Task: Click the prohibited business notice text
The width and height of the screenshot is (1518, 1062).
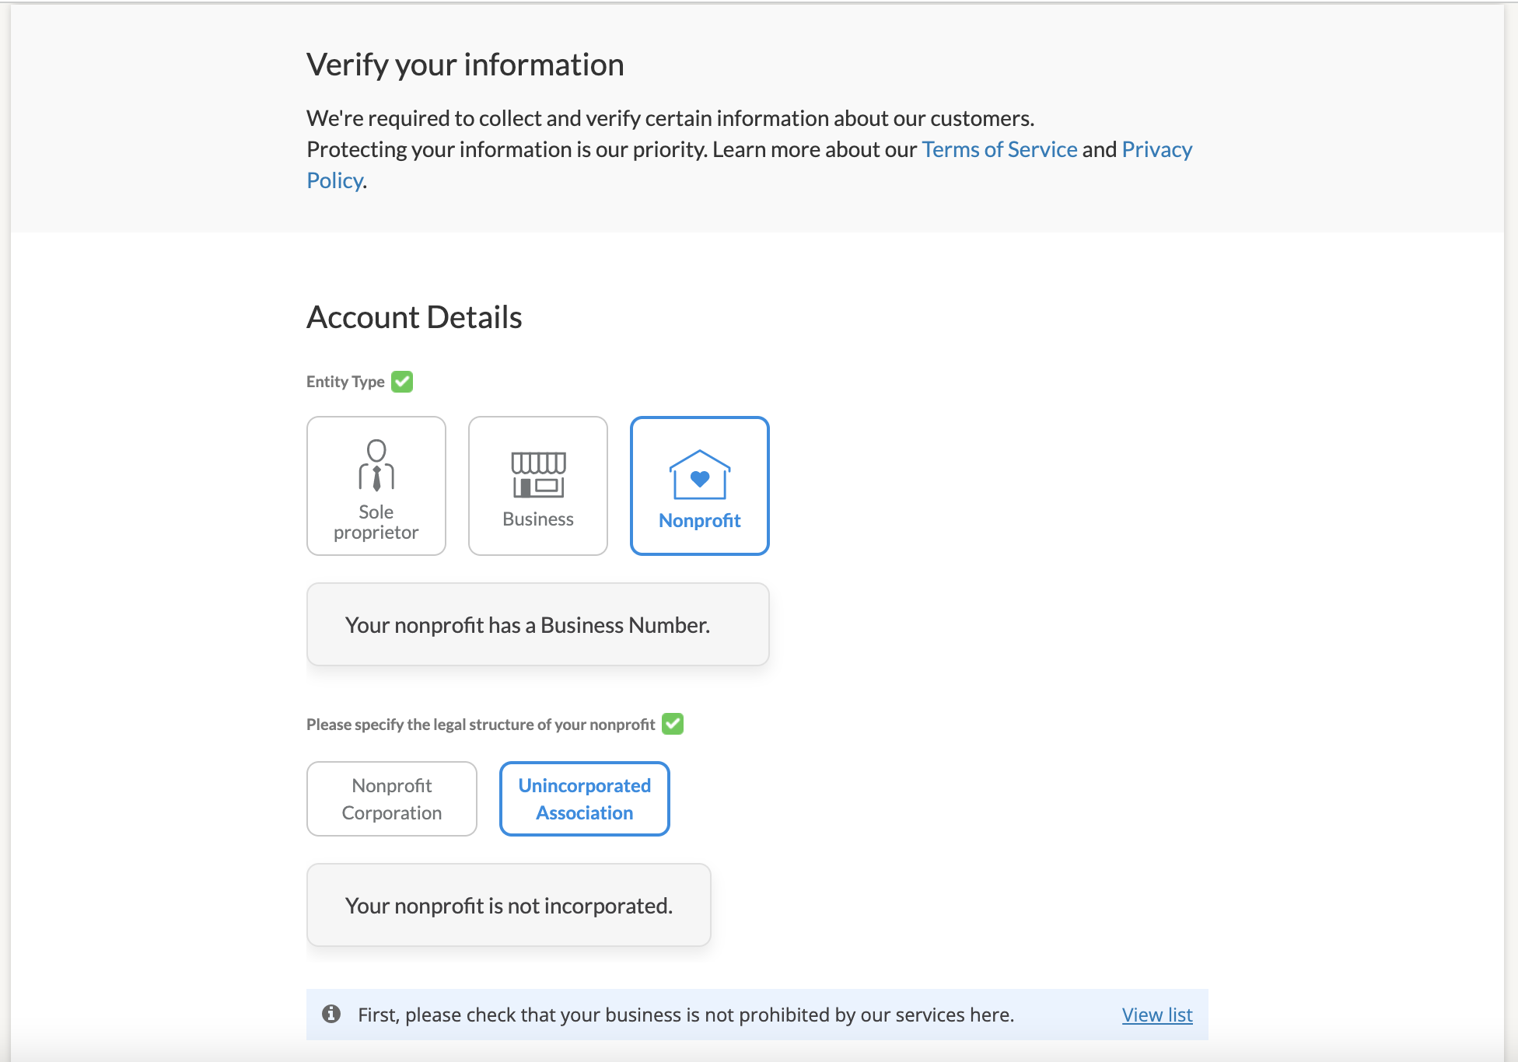Action: [685, 1015]
